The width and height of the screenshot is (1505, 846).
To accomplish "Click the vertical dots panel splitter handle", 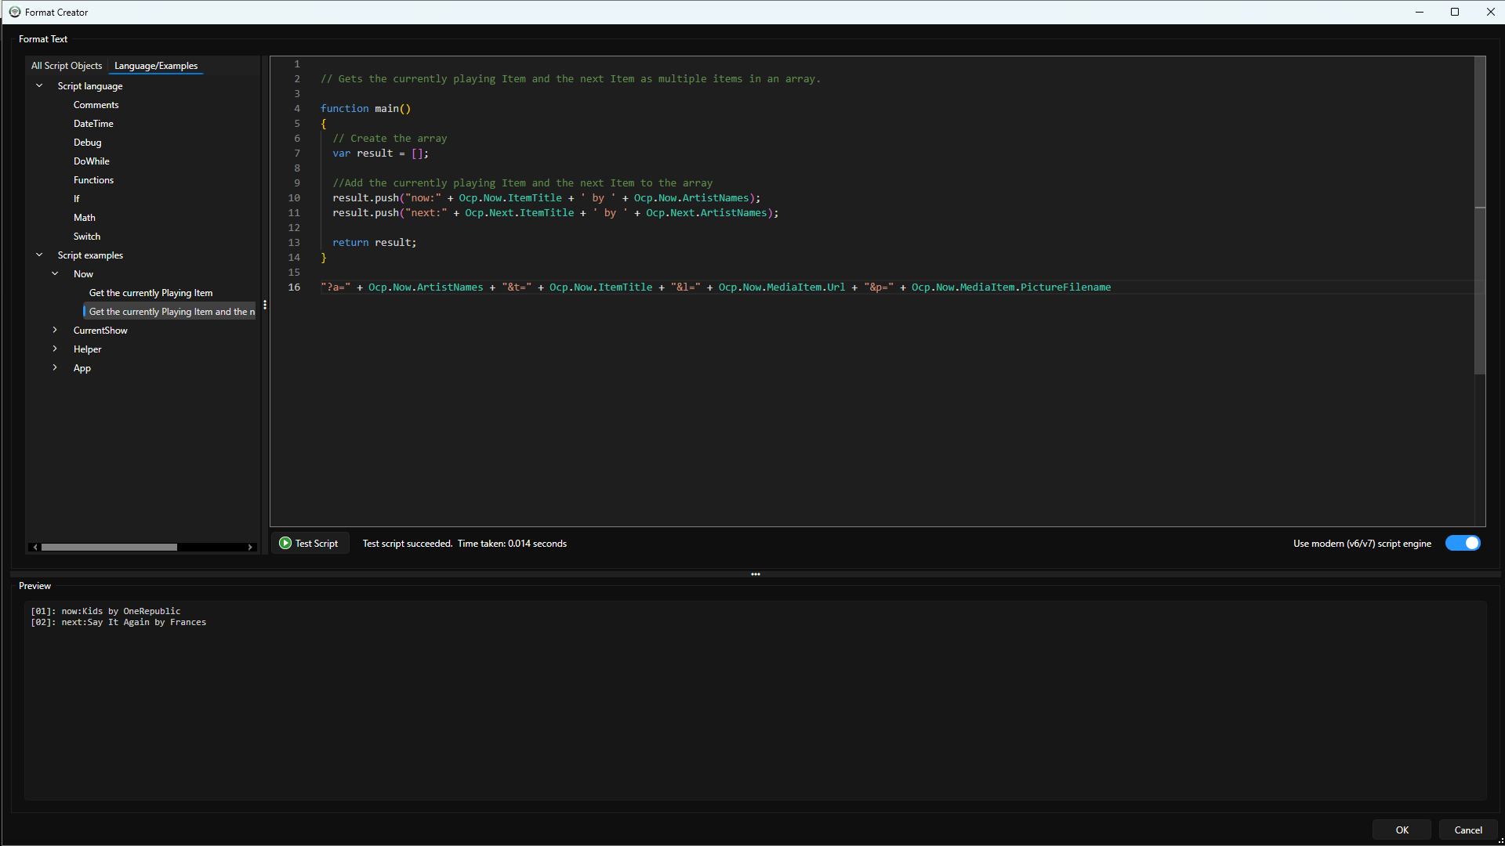I will tap(265, 305).
